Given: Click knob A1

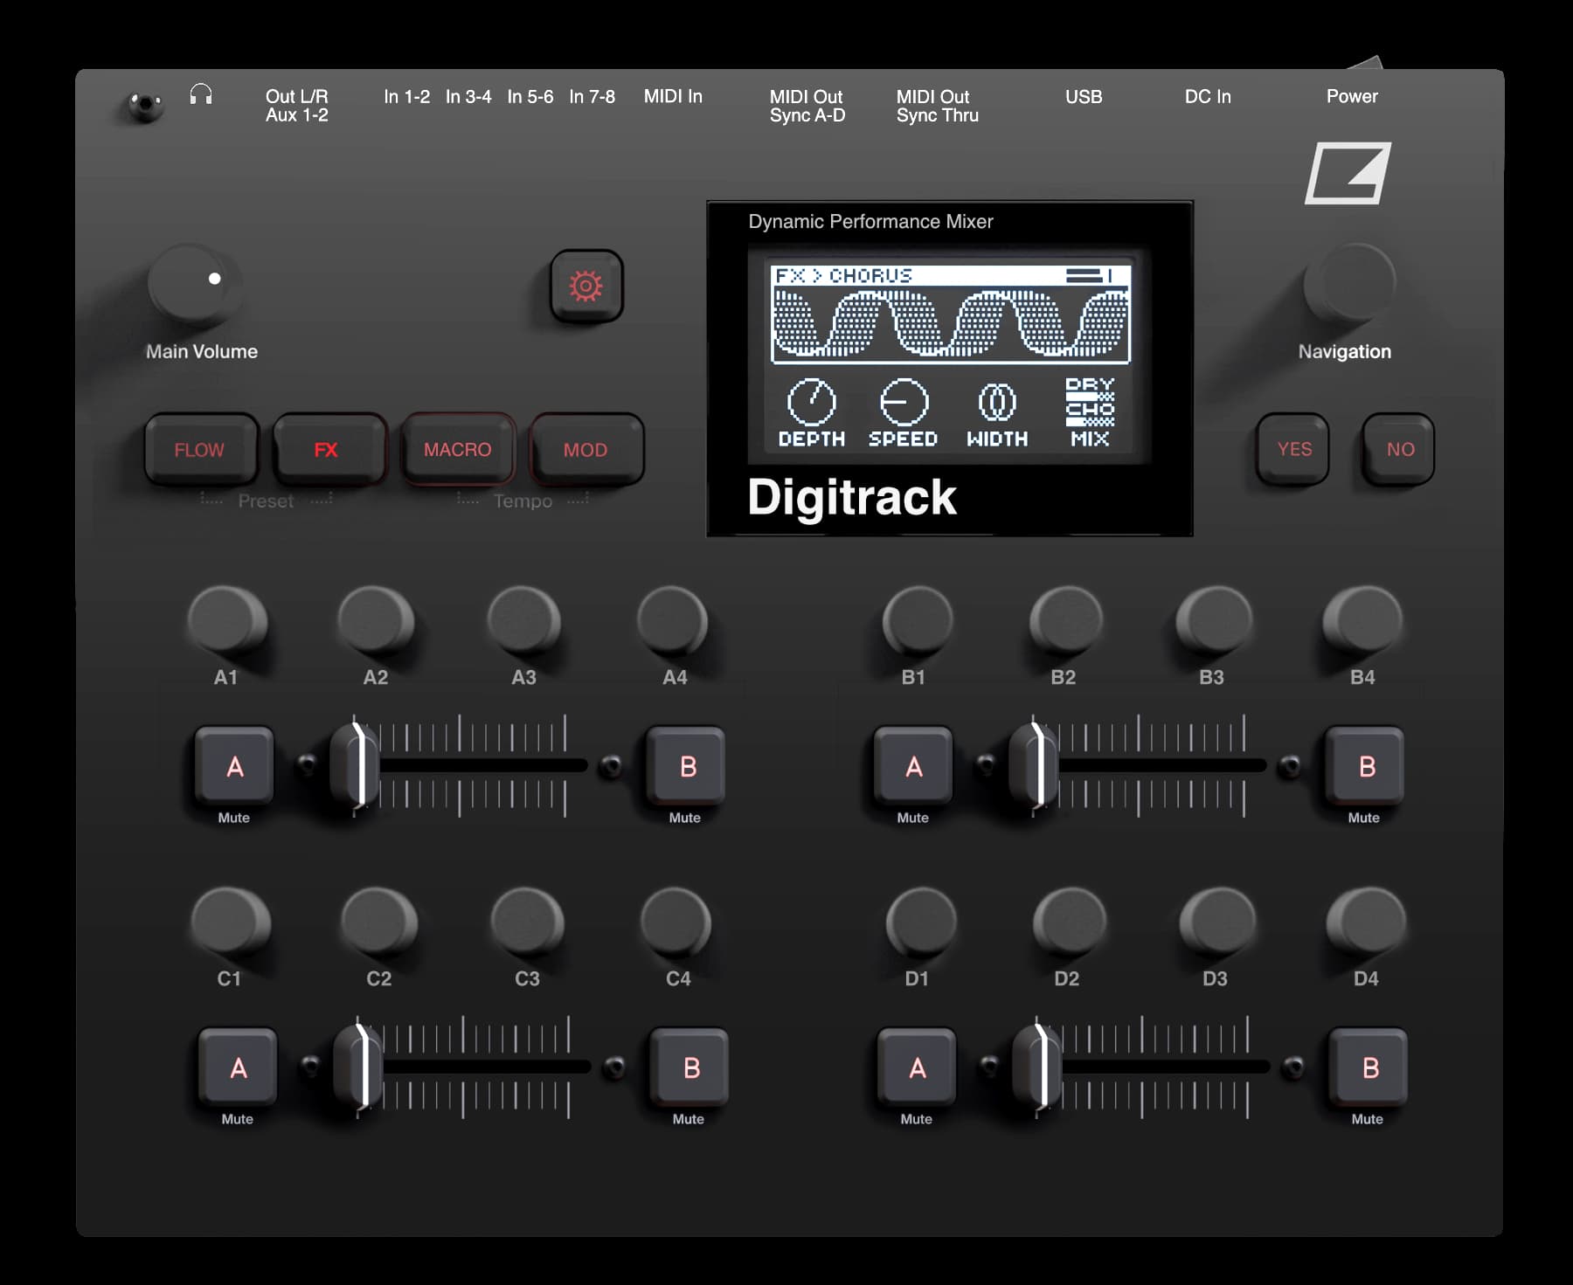Looking at the screenshot, I should [227, 619].
